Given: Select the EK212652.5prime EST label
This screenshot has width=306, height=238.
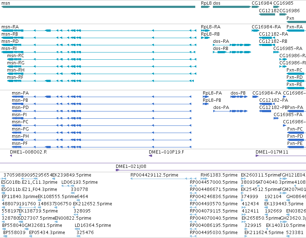Looking at the screenshot, I should 92,204.
